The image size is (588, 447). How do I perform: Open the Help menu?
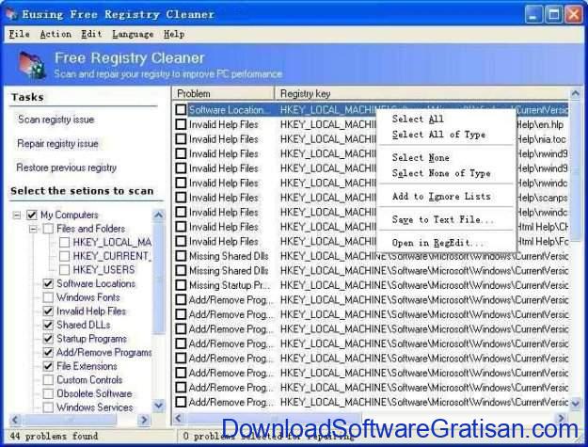click(174, 34)
